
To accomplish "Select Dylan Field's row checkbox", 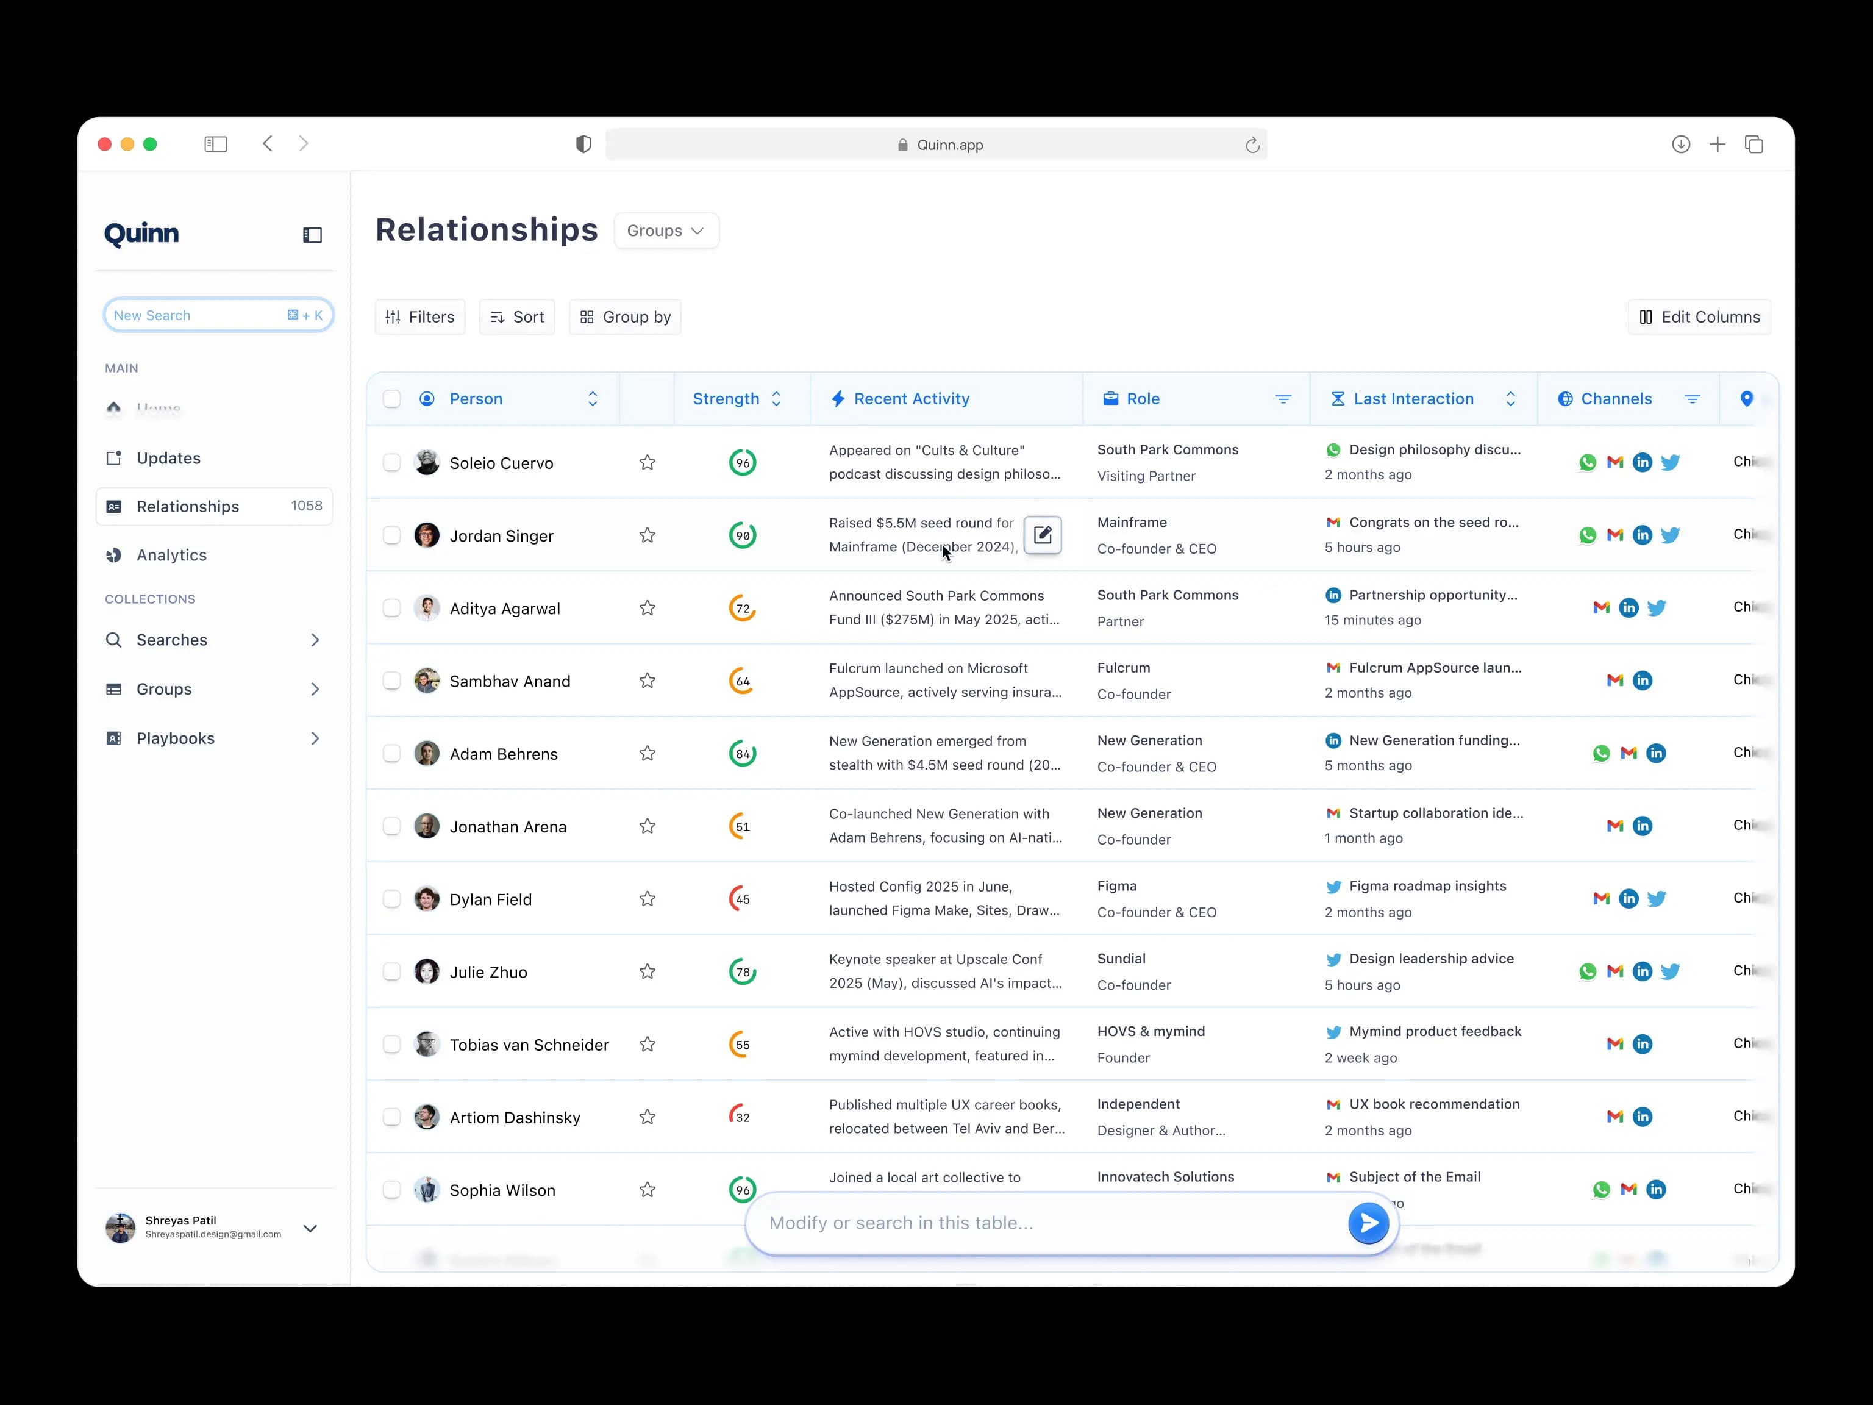I will pos(391,899).
